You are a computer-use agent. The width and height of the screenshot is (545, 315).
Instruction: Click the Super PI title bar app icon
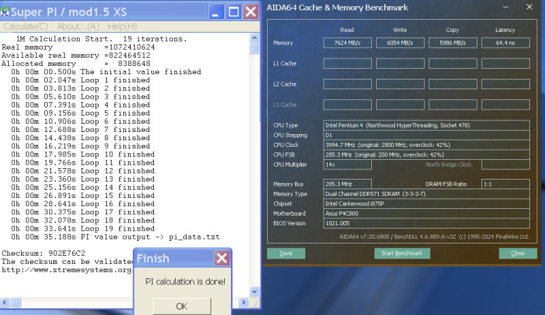click(x=5, y=12)
